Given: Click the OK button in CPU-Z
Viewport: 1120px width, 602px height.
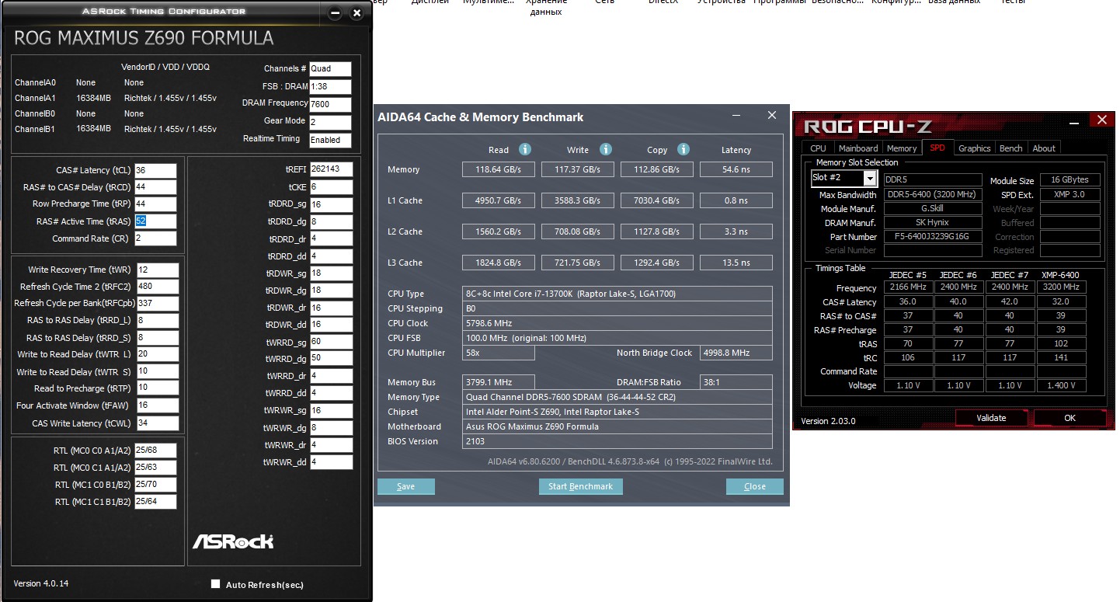Looking at the screenshot, I should coord(1070,418).
